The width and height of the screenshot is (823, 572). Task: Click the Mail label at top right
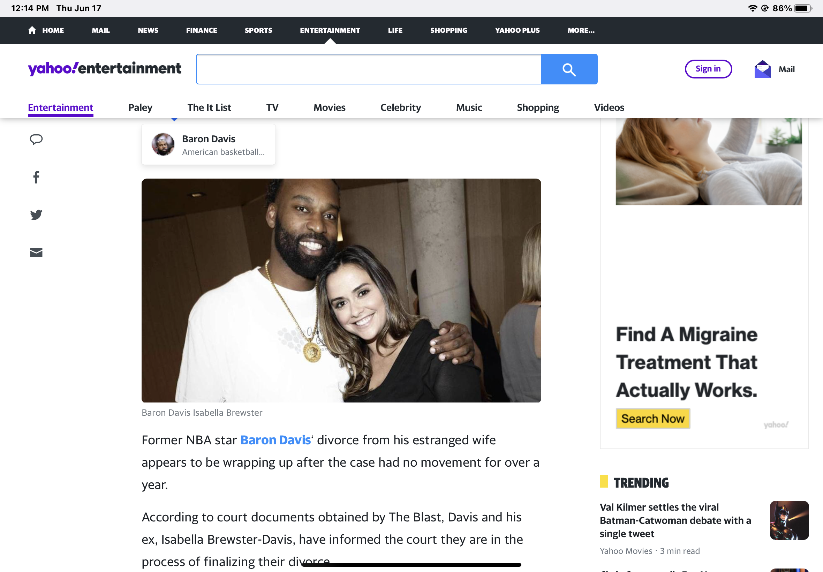[x=786, y=69]
